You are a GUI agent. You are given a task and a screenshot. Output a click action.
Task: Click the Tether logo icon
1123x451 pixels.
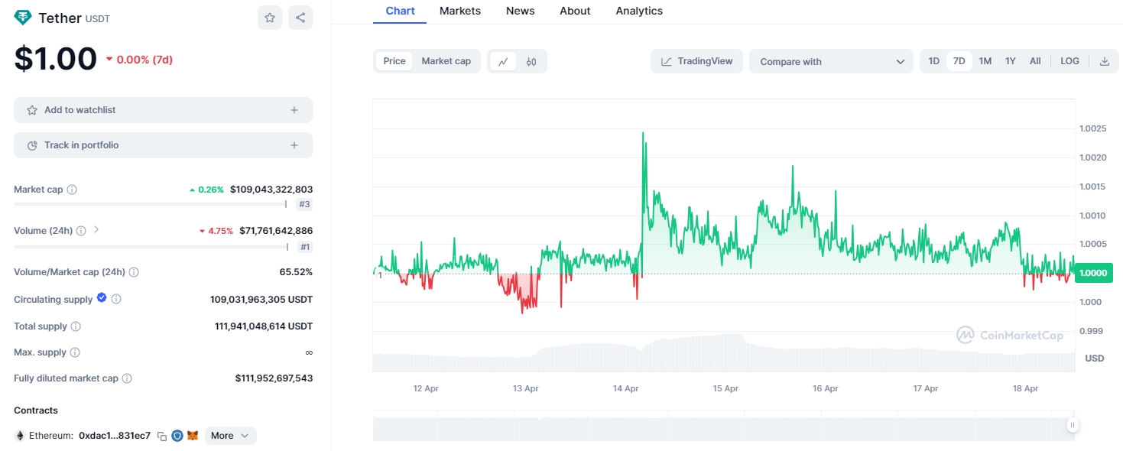point(23,18)
